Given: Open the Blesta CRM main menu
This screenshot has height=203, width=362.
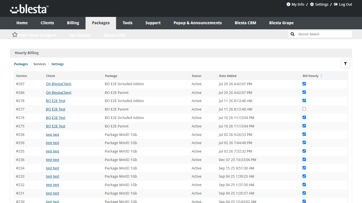Looking at the screenshot, I should pyautogui.click(x=245, y=23).
